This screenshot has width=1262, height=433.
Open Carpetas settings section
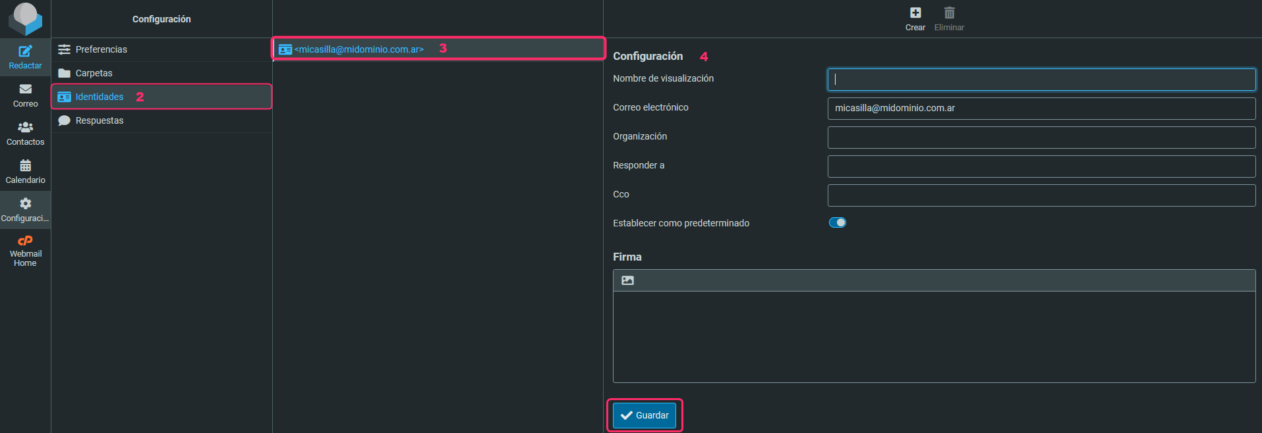94,73
